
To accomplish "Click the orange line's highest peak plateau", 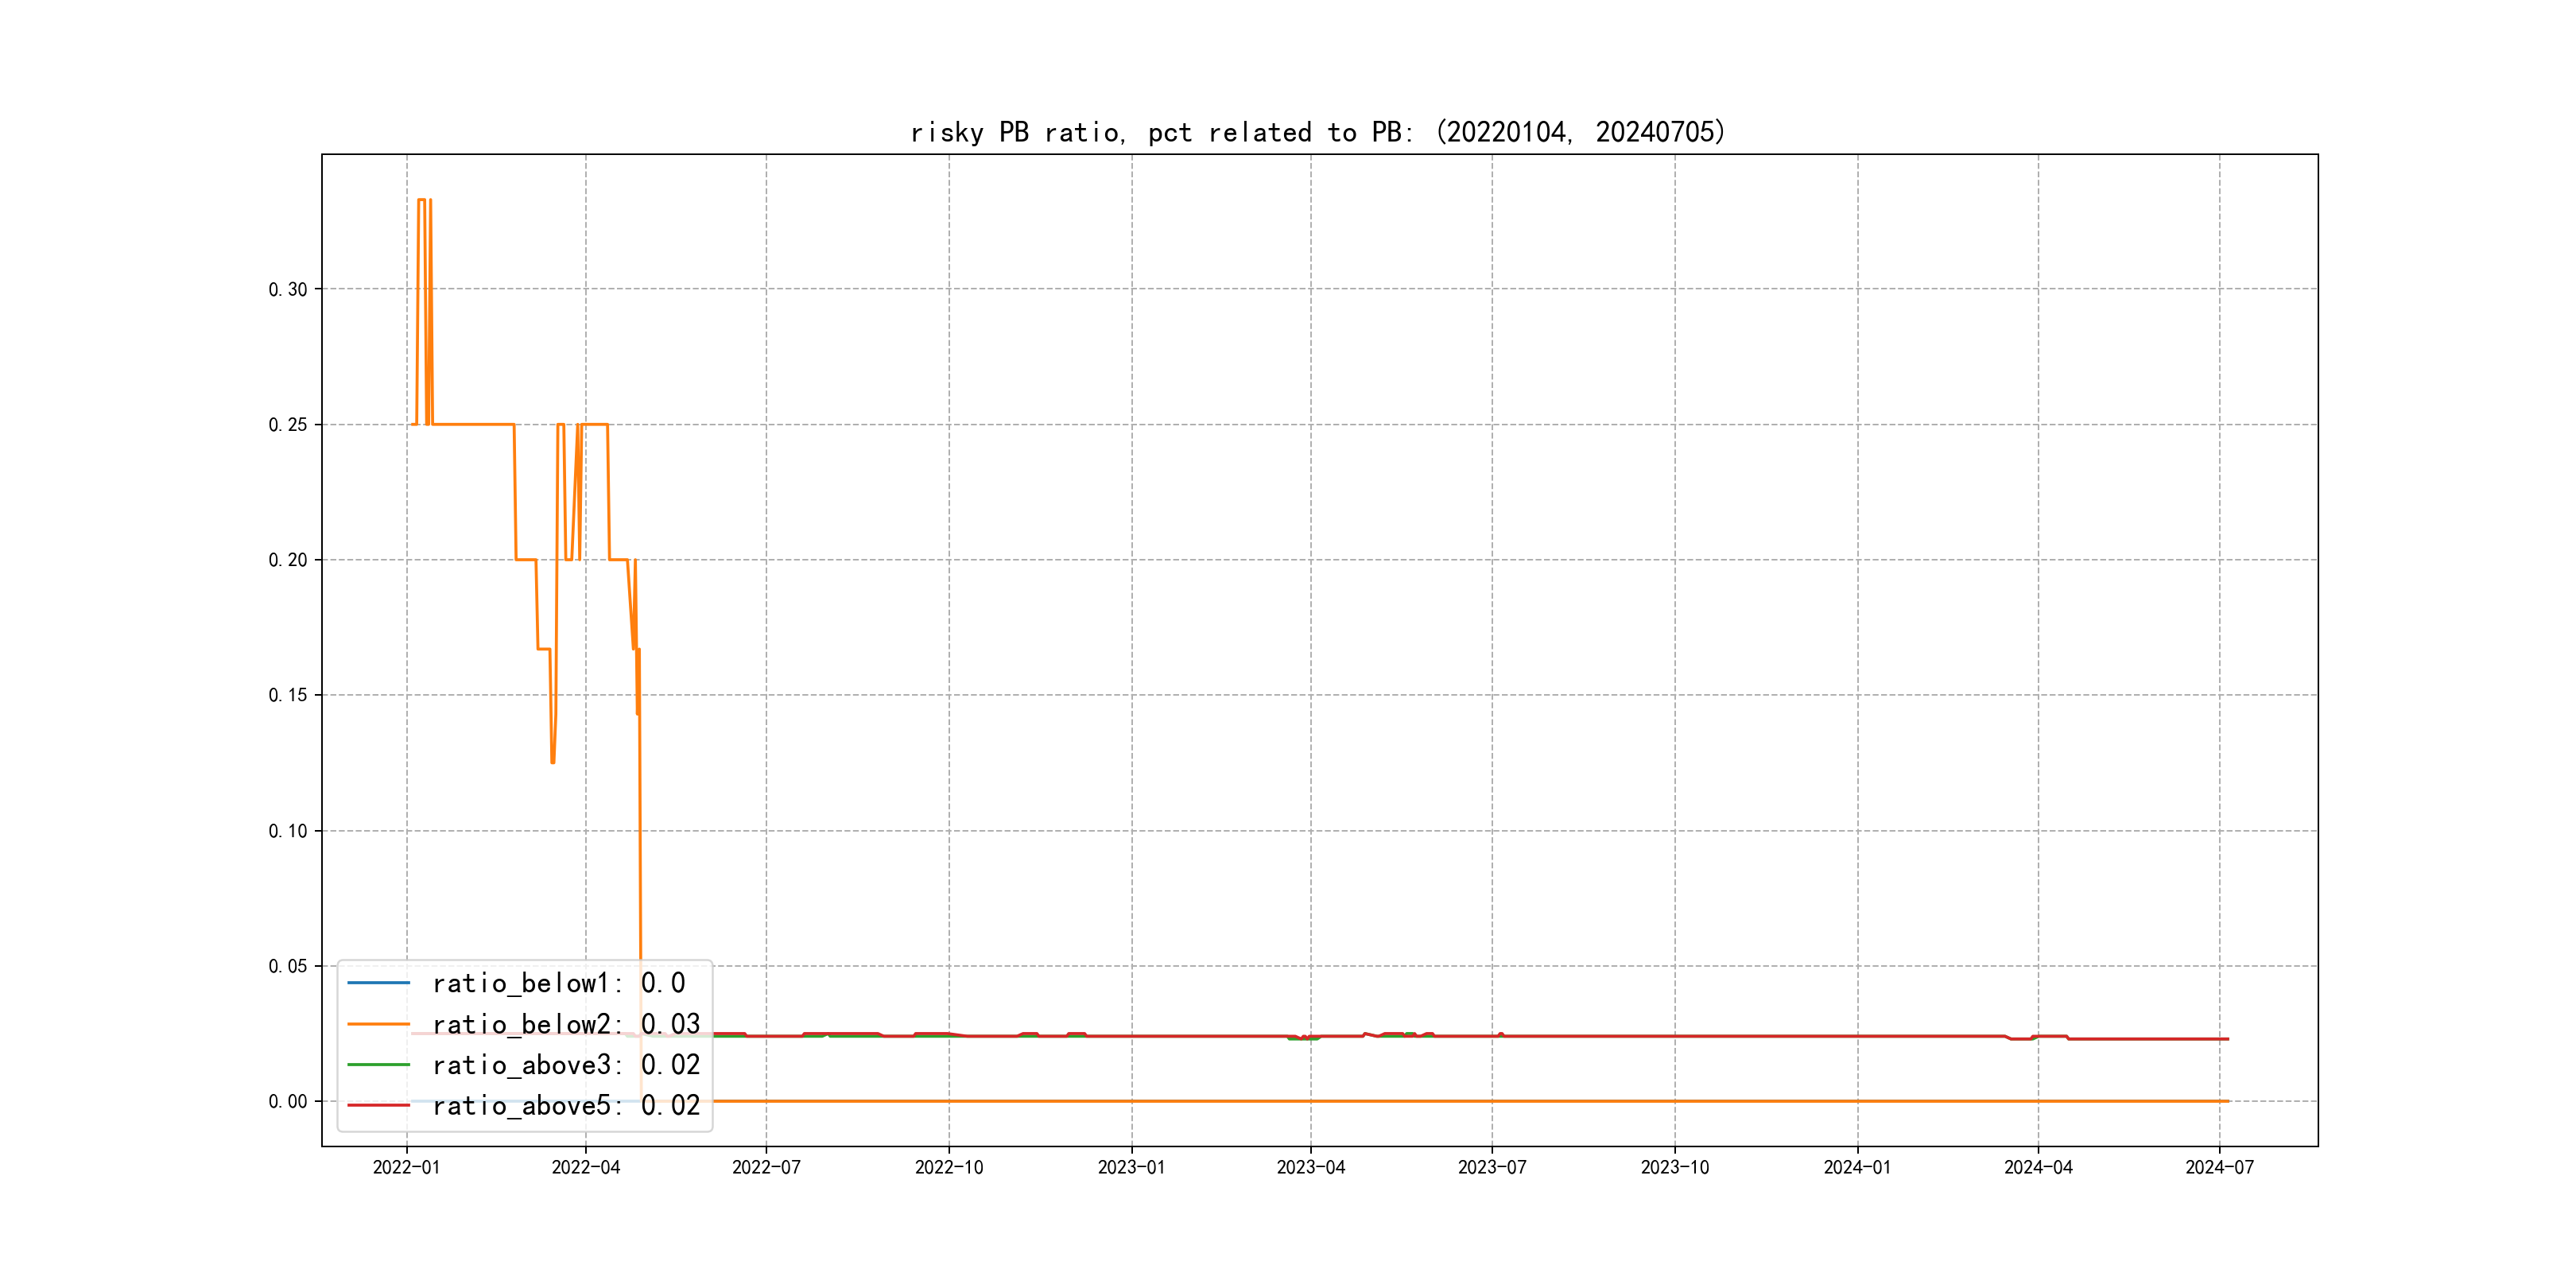I will pos(422,200).
